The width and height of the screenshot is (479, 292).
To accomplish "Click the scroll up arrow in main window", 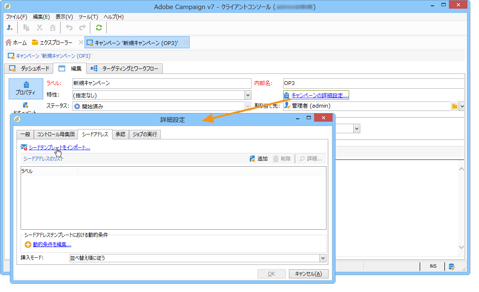I will (461, 169).
